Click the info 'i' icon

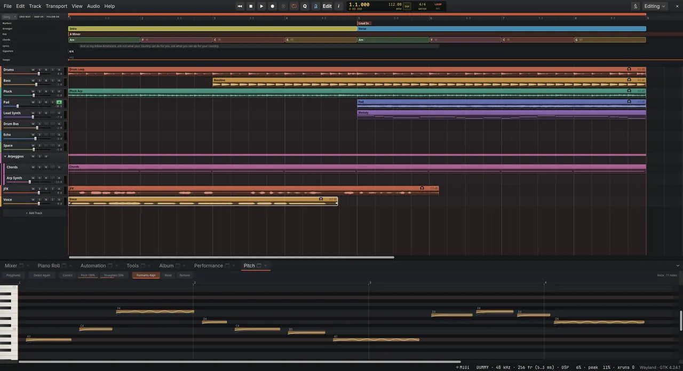click(x=338, y=6)
